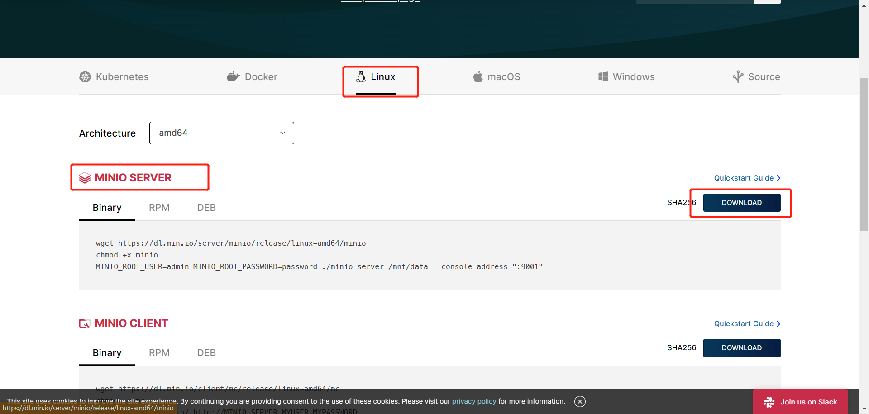869x414 pixels.
Task: Click the macOS apple icon
Action: (478, 76)
